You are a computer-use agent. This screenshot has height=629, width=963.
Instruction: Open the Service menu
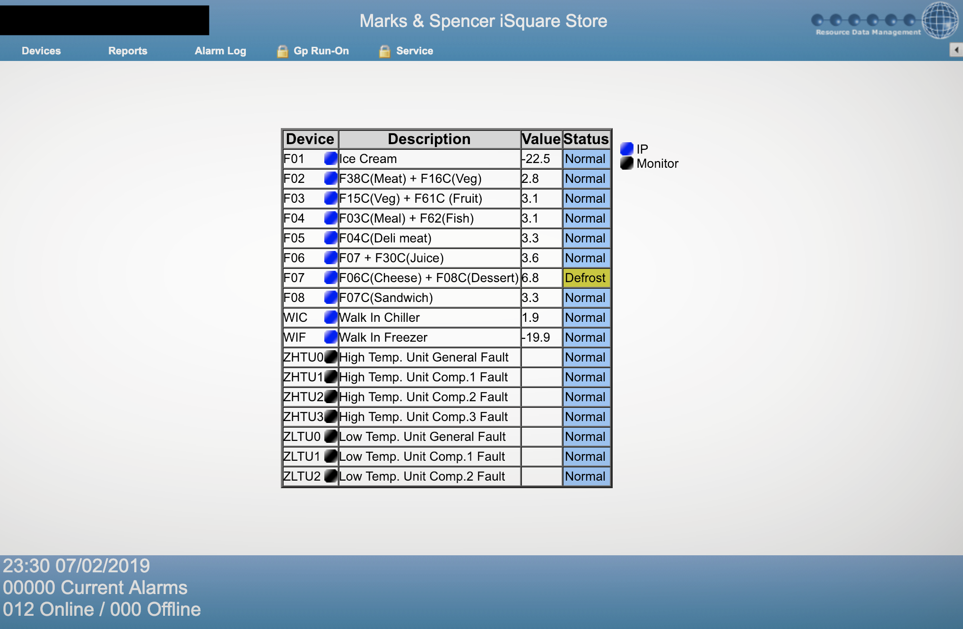tap(414, 51)
